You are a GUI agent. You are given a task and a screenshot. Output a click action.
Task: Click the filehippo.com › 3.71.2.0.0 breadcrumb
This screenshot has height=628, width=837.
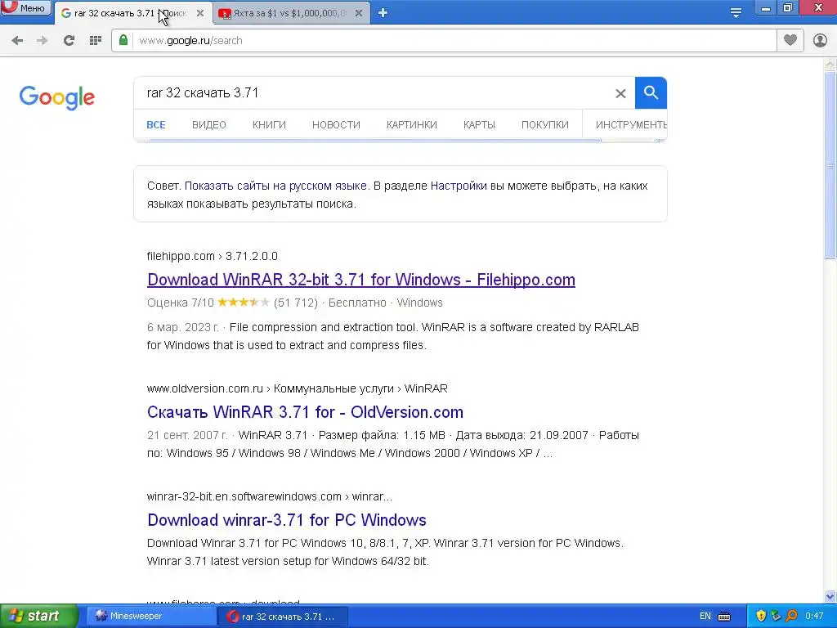[213, 256]
